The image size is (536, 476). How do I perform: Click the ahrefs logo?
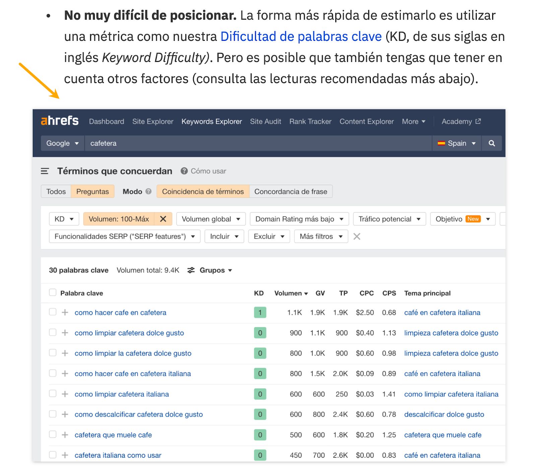point(59,121)
